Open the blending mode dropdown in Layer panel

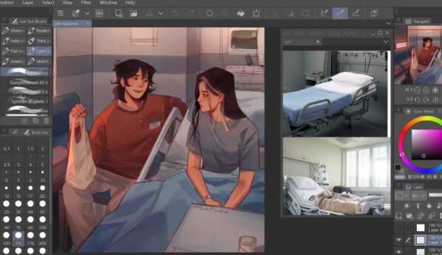tap(419, 195)
